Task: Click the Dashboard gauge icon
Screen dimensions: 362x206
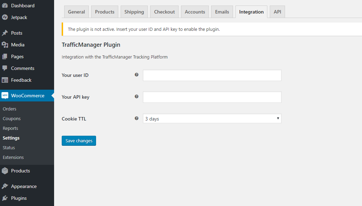Action: [x=5, y=6]
